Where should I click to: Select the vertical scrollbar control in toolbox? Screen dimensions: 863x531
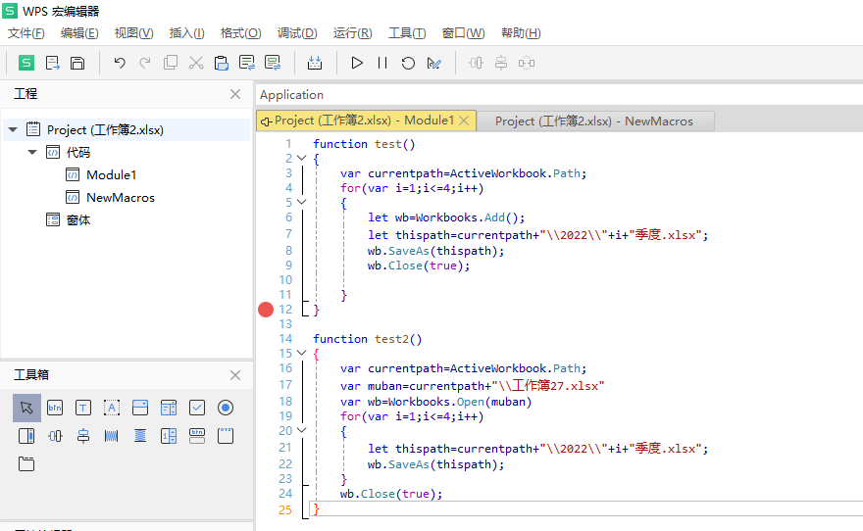[26, 436]
